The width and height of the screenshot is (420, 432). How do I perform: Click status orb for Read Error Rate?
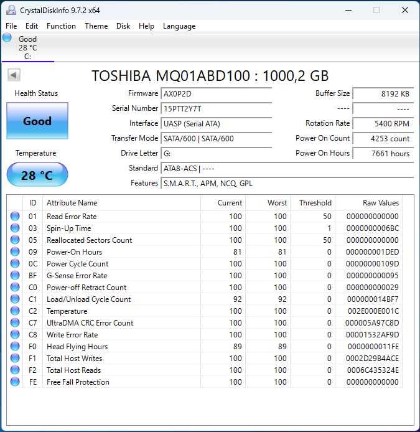tap(15, 216)
